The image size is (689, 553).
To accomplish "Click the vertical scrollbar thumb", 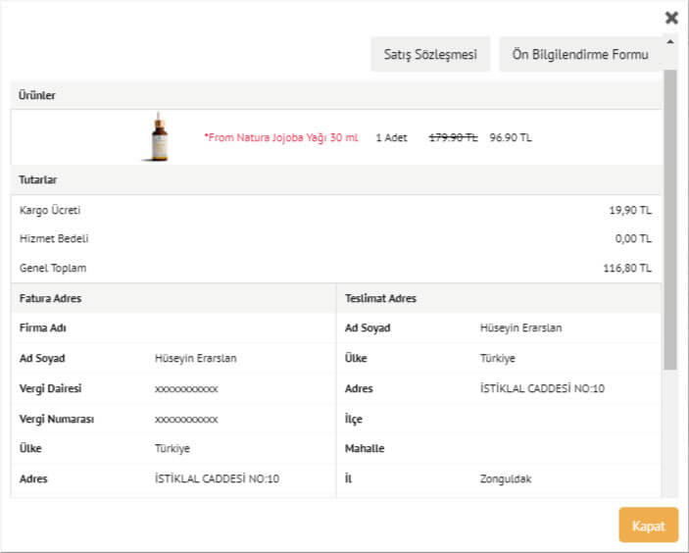I will [x=670, y=216].
